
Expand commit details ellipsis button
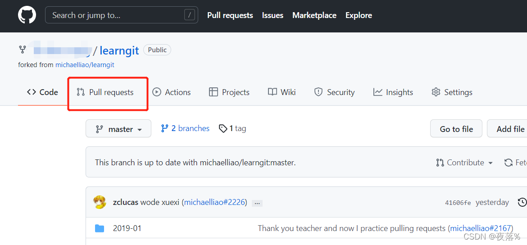(257, 203)
